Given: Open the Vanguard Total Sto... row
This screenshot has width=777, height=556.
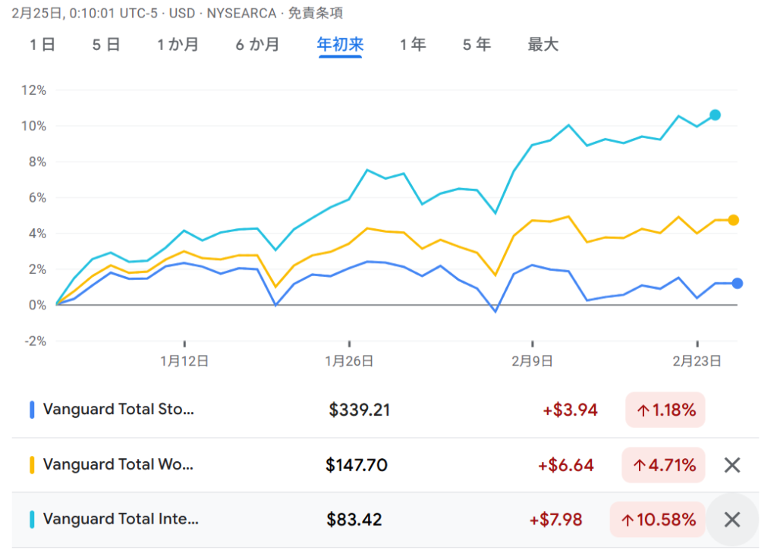Looking at the screenshot, I should pos(119,410).
